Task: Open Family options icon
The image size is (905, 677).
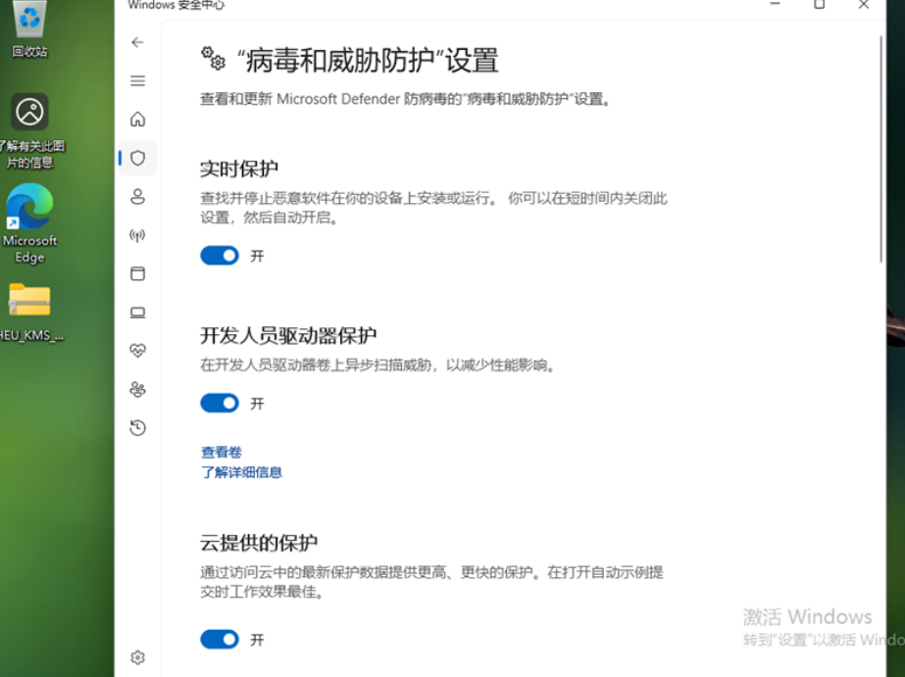Action: coord(137,389)
